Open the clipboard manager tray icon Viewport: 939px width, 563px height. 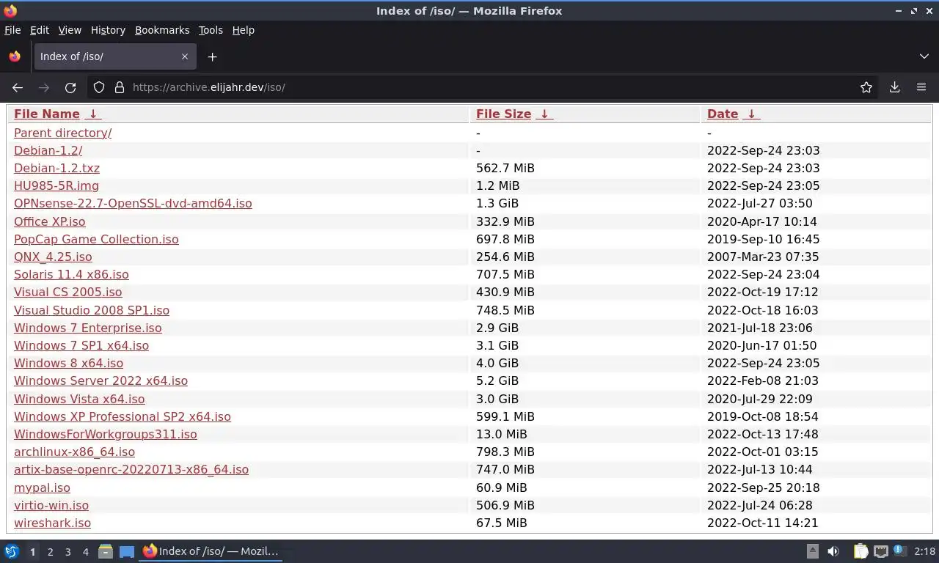(861, 551)
